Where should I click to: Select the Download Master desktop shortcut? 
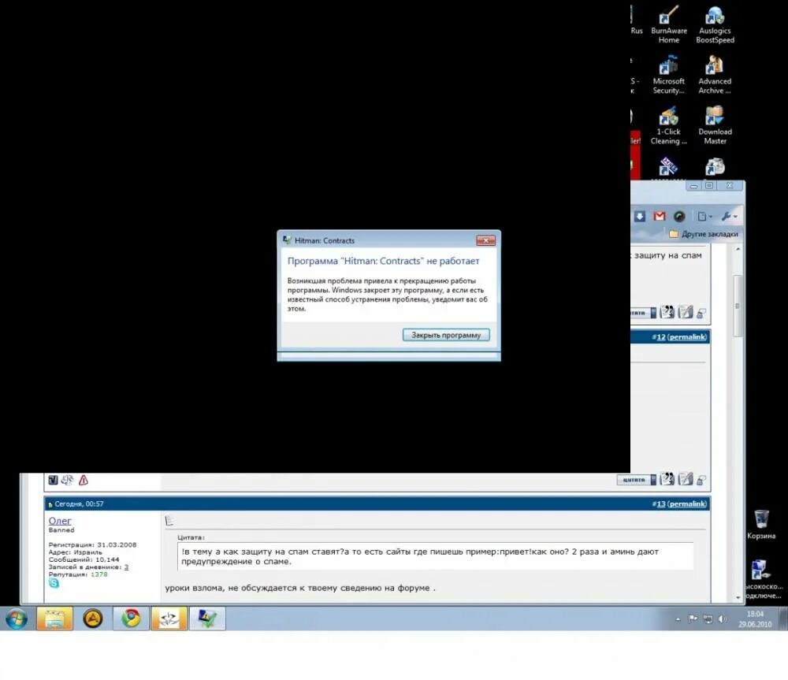(715, 125)
